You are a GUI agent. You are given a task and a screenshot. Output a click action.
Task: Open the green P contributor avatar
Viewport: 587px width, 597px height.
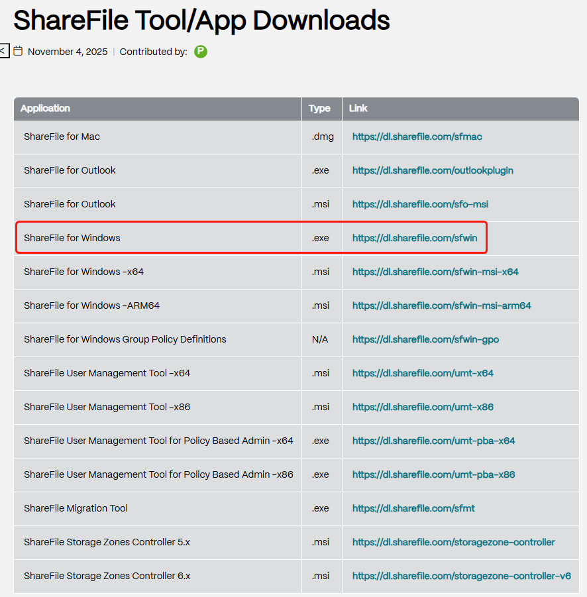coord(201,52)
